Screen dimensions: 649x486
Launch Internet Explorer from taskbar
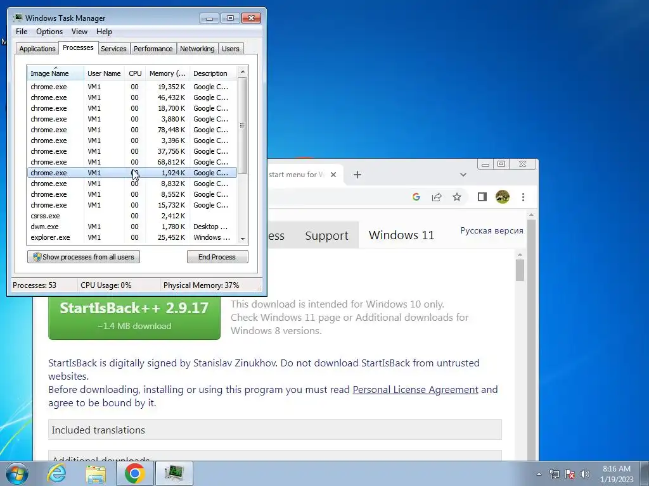click(56, 473)
